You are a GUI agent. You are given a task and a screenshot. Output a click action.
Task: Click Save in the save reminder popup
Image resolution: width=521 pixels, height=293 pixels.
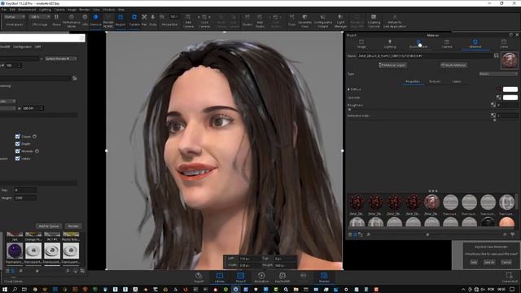coord(474,262)
